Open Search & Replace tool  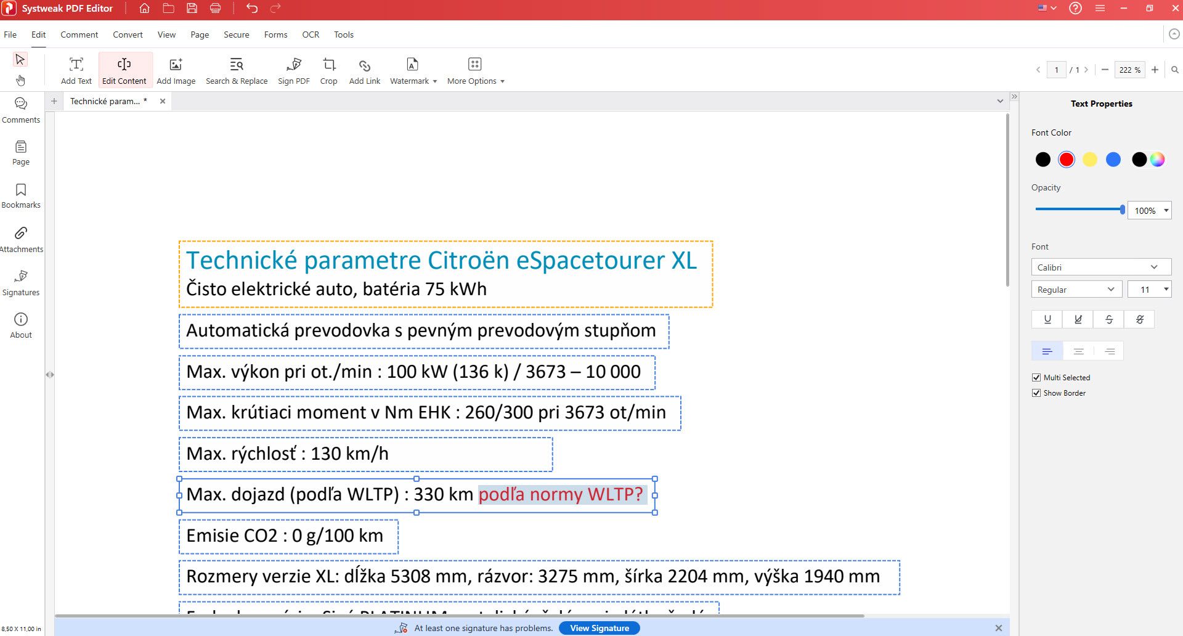pyautogui.click(x=237, y=71)
